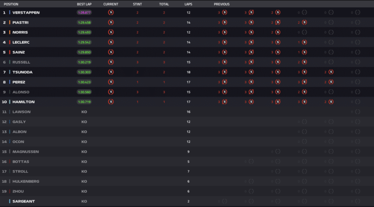Click the best lap time 1:29.850
This screenshot has height=207, width=374.
84,52
